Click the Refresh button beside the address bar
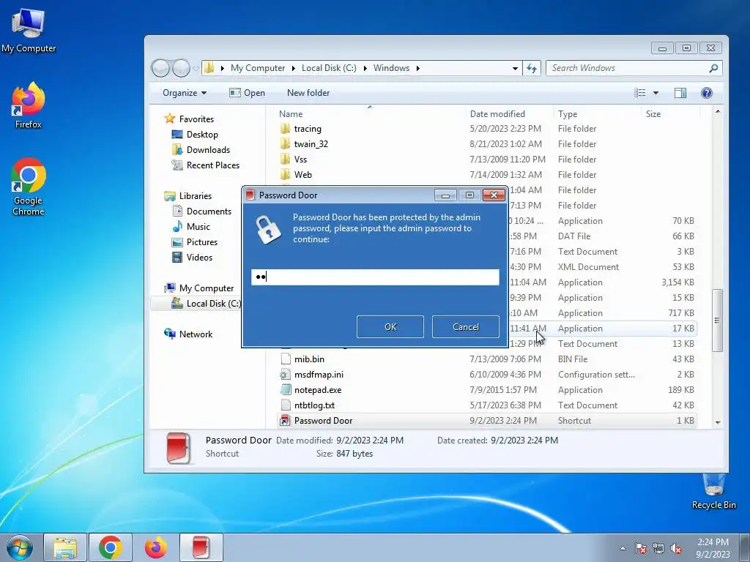The width and height of the screenshot is (750, 562). tap(532, 68)
